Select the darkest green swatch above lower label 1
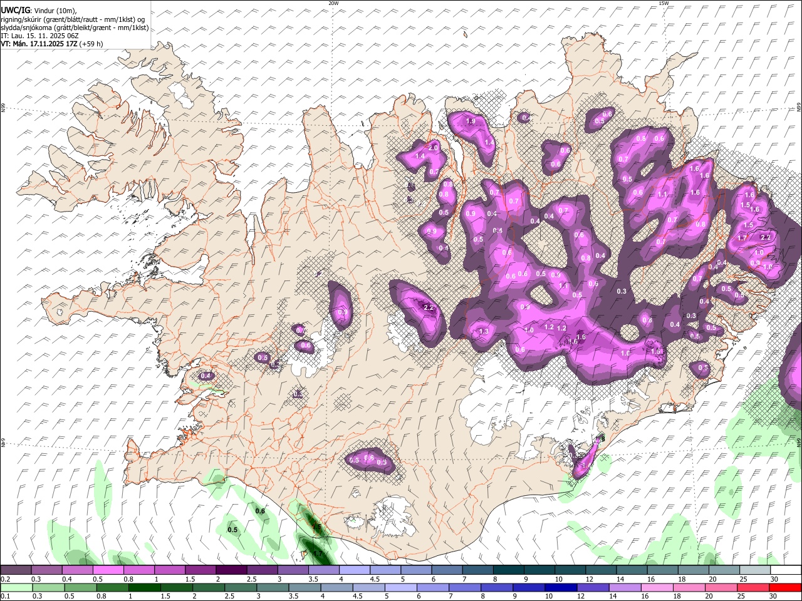 click(144, 587)
